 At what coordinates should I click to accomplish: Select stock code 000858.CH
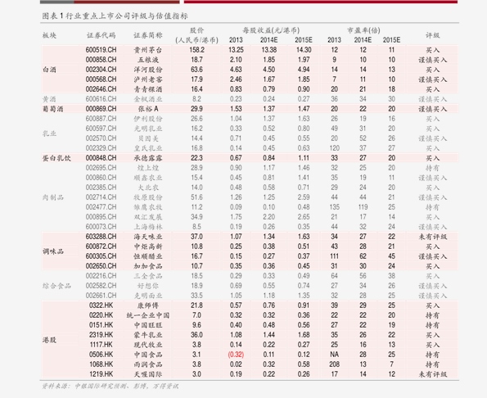tap(101, 60)
